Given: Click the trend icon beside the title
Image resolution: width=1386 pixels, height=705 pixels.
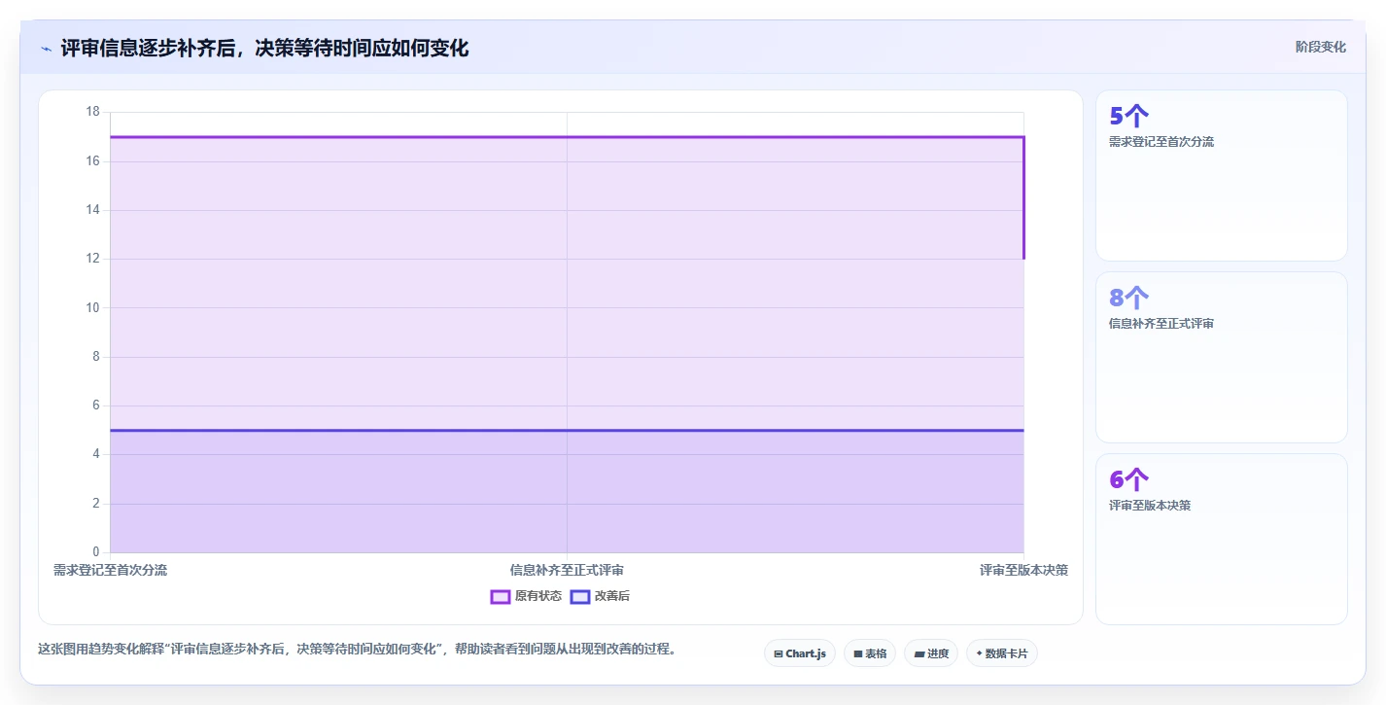Looking at the screenshot, I should pyautogui.click(x=46, y=49).
